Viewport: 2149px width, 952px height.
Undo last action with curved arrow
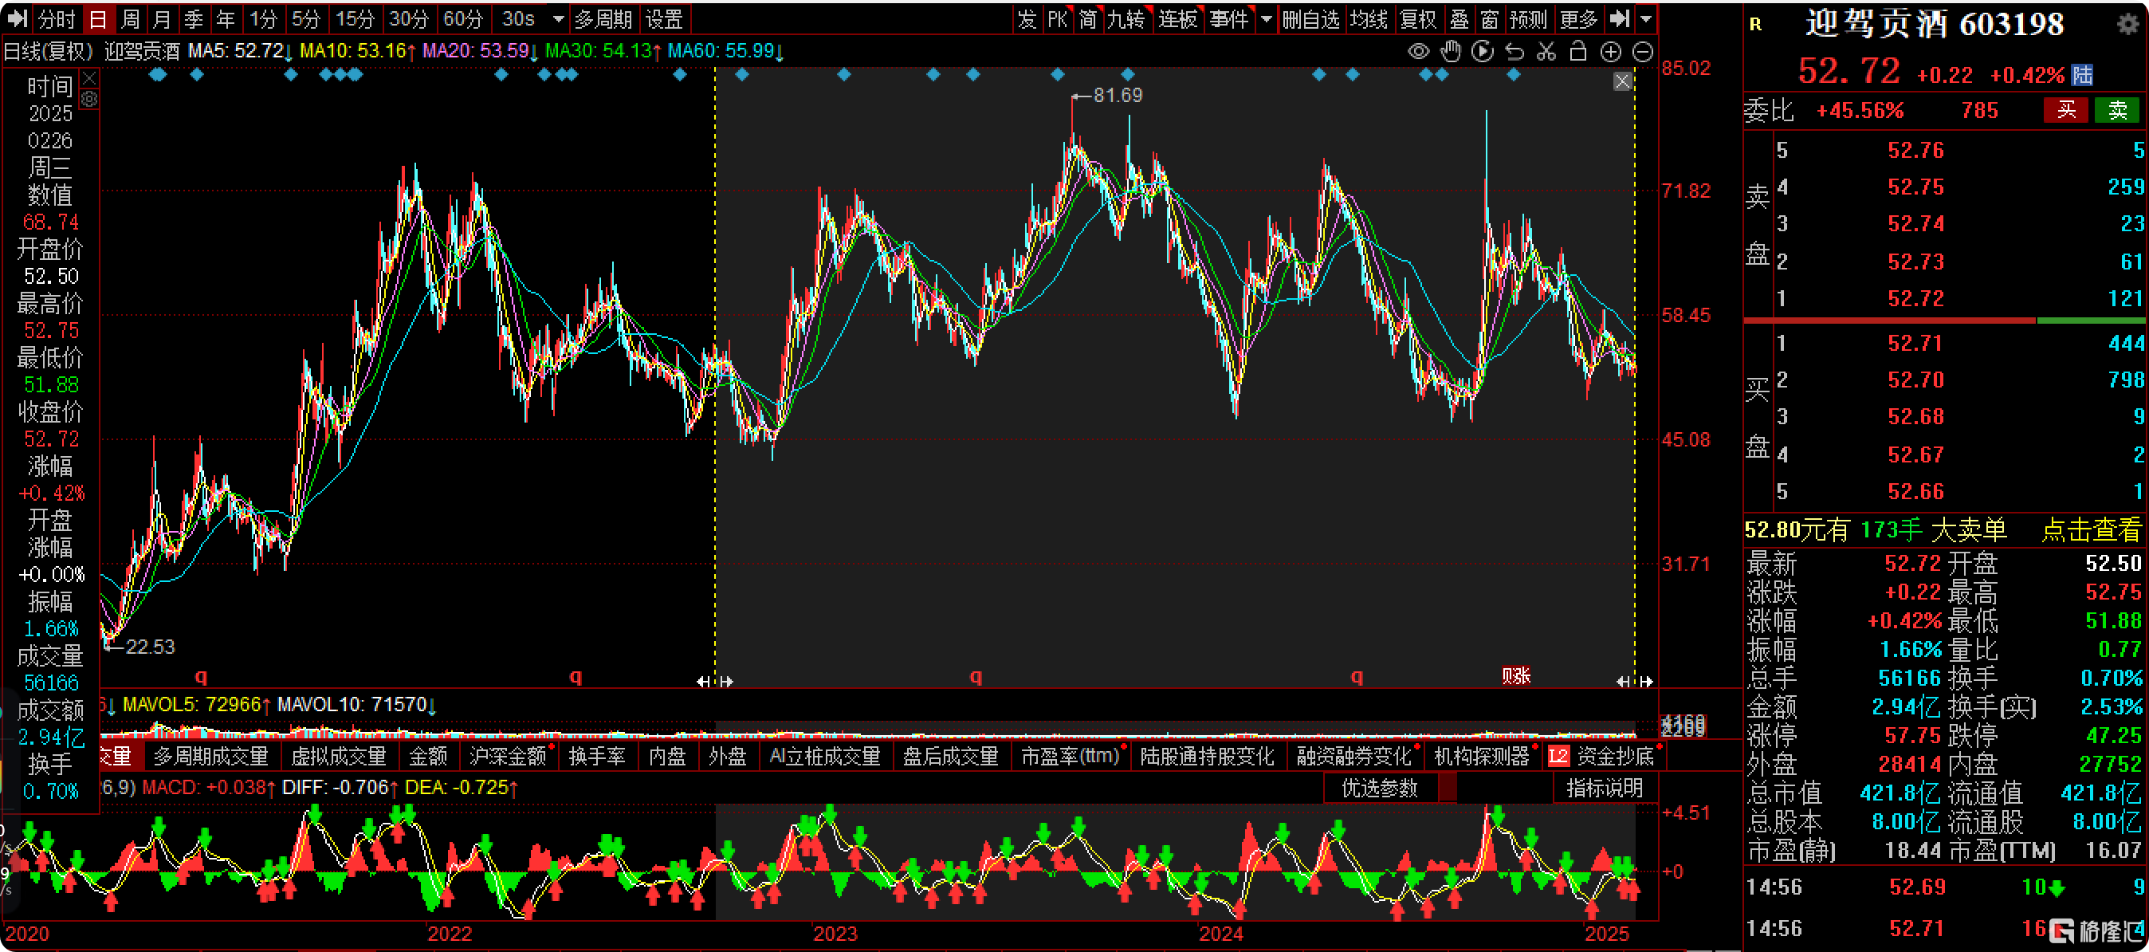point(1515,52)
